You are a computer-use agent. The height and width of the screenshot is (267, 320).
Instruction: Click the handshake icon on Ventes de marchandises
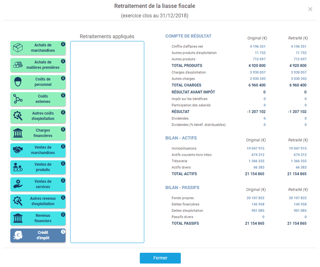[x=18, y=150]
